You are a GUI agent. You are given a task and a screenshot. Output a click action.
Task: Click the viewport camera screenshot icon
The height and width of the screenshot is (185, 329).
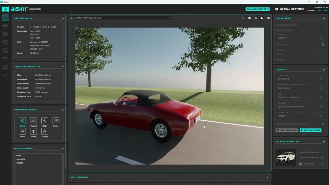click(250, 18)
